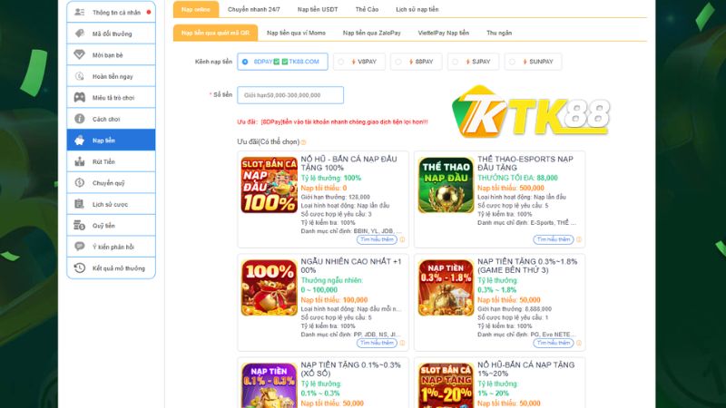Select the Thể Thao Nạp Đầu promo thumbnail
The image size is (726, 408).
(x=446, y=185)
